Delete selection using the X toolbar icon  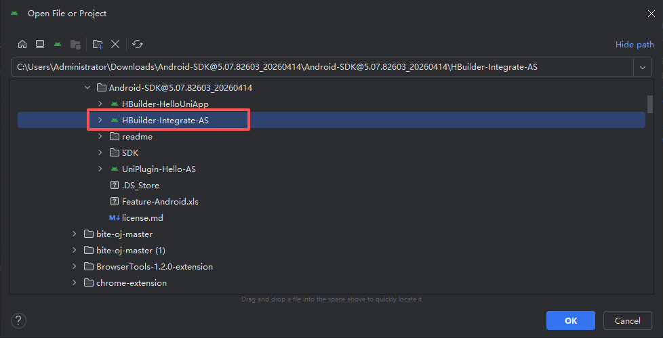[115, 44]
